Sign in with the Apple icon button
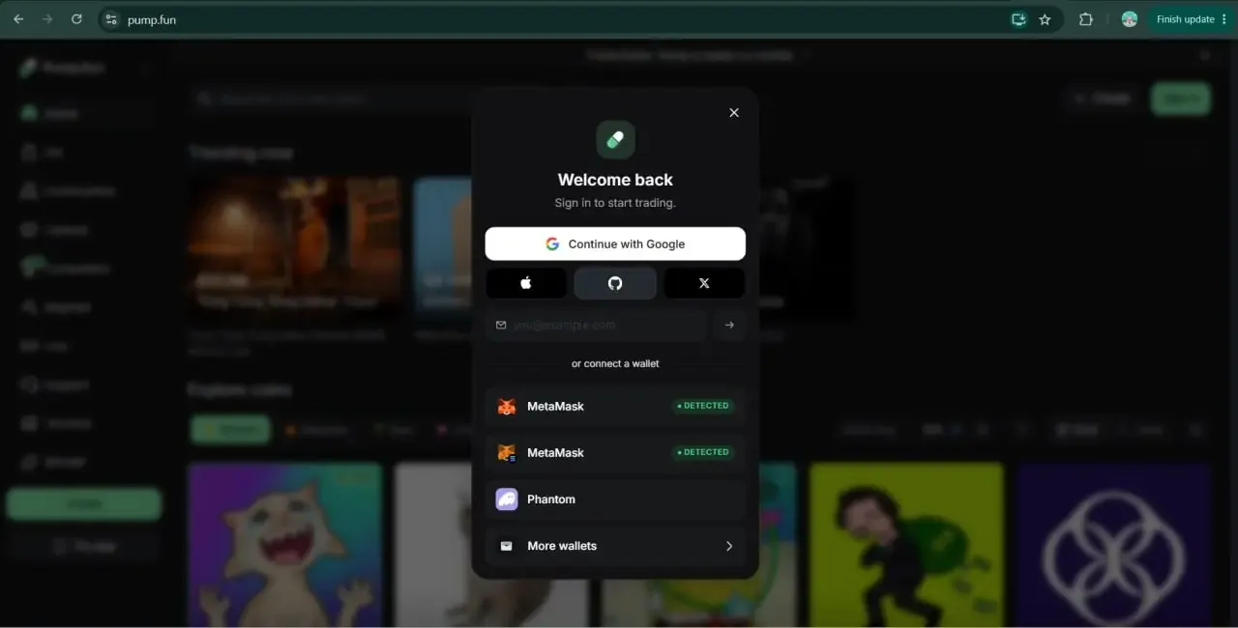This screenshot has height=628, width=1238. 526,283
